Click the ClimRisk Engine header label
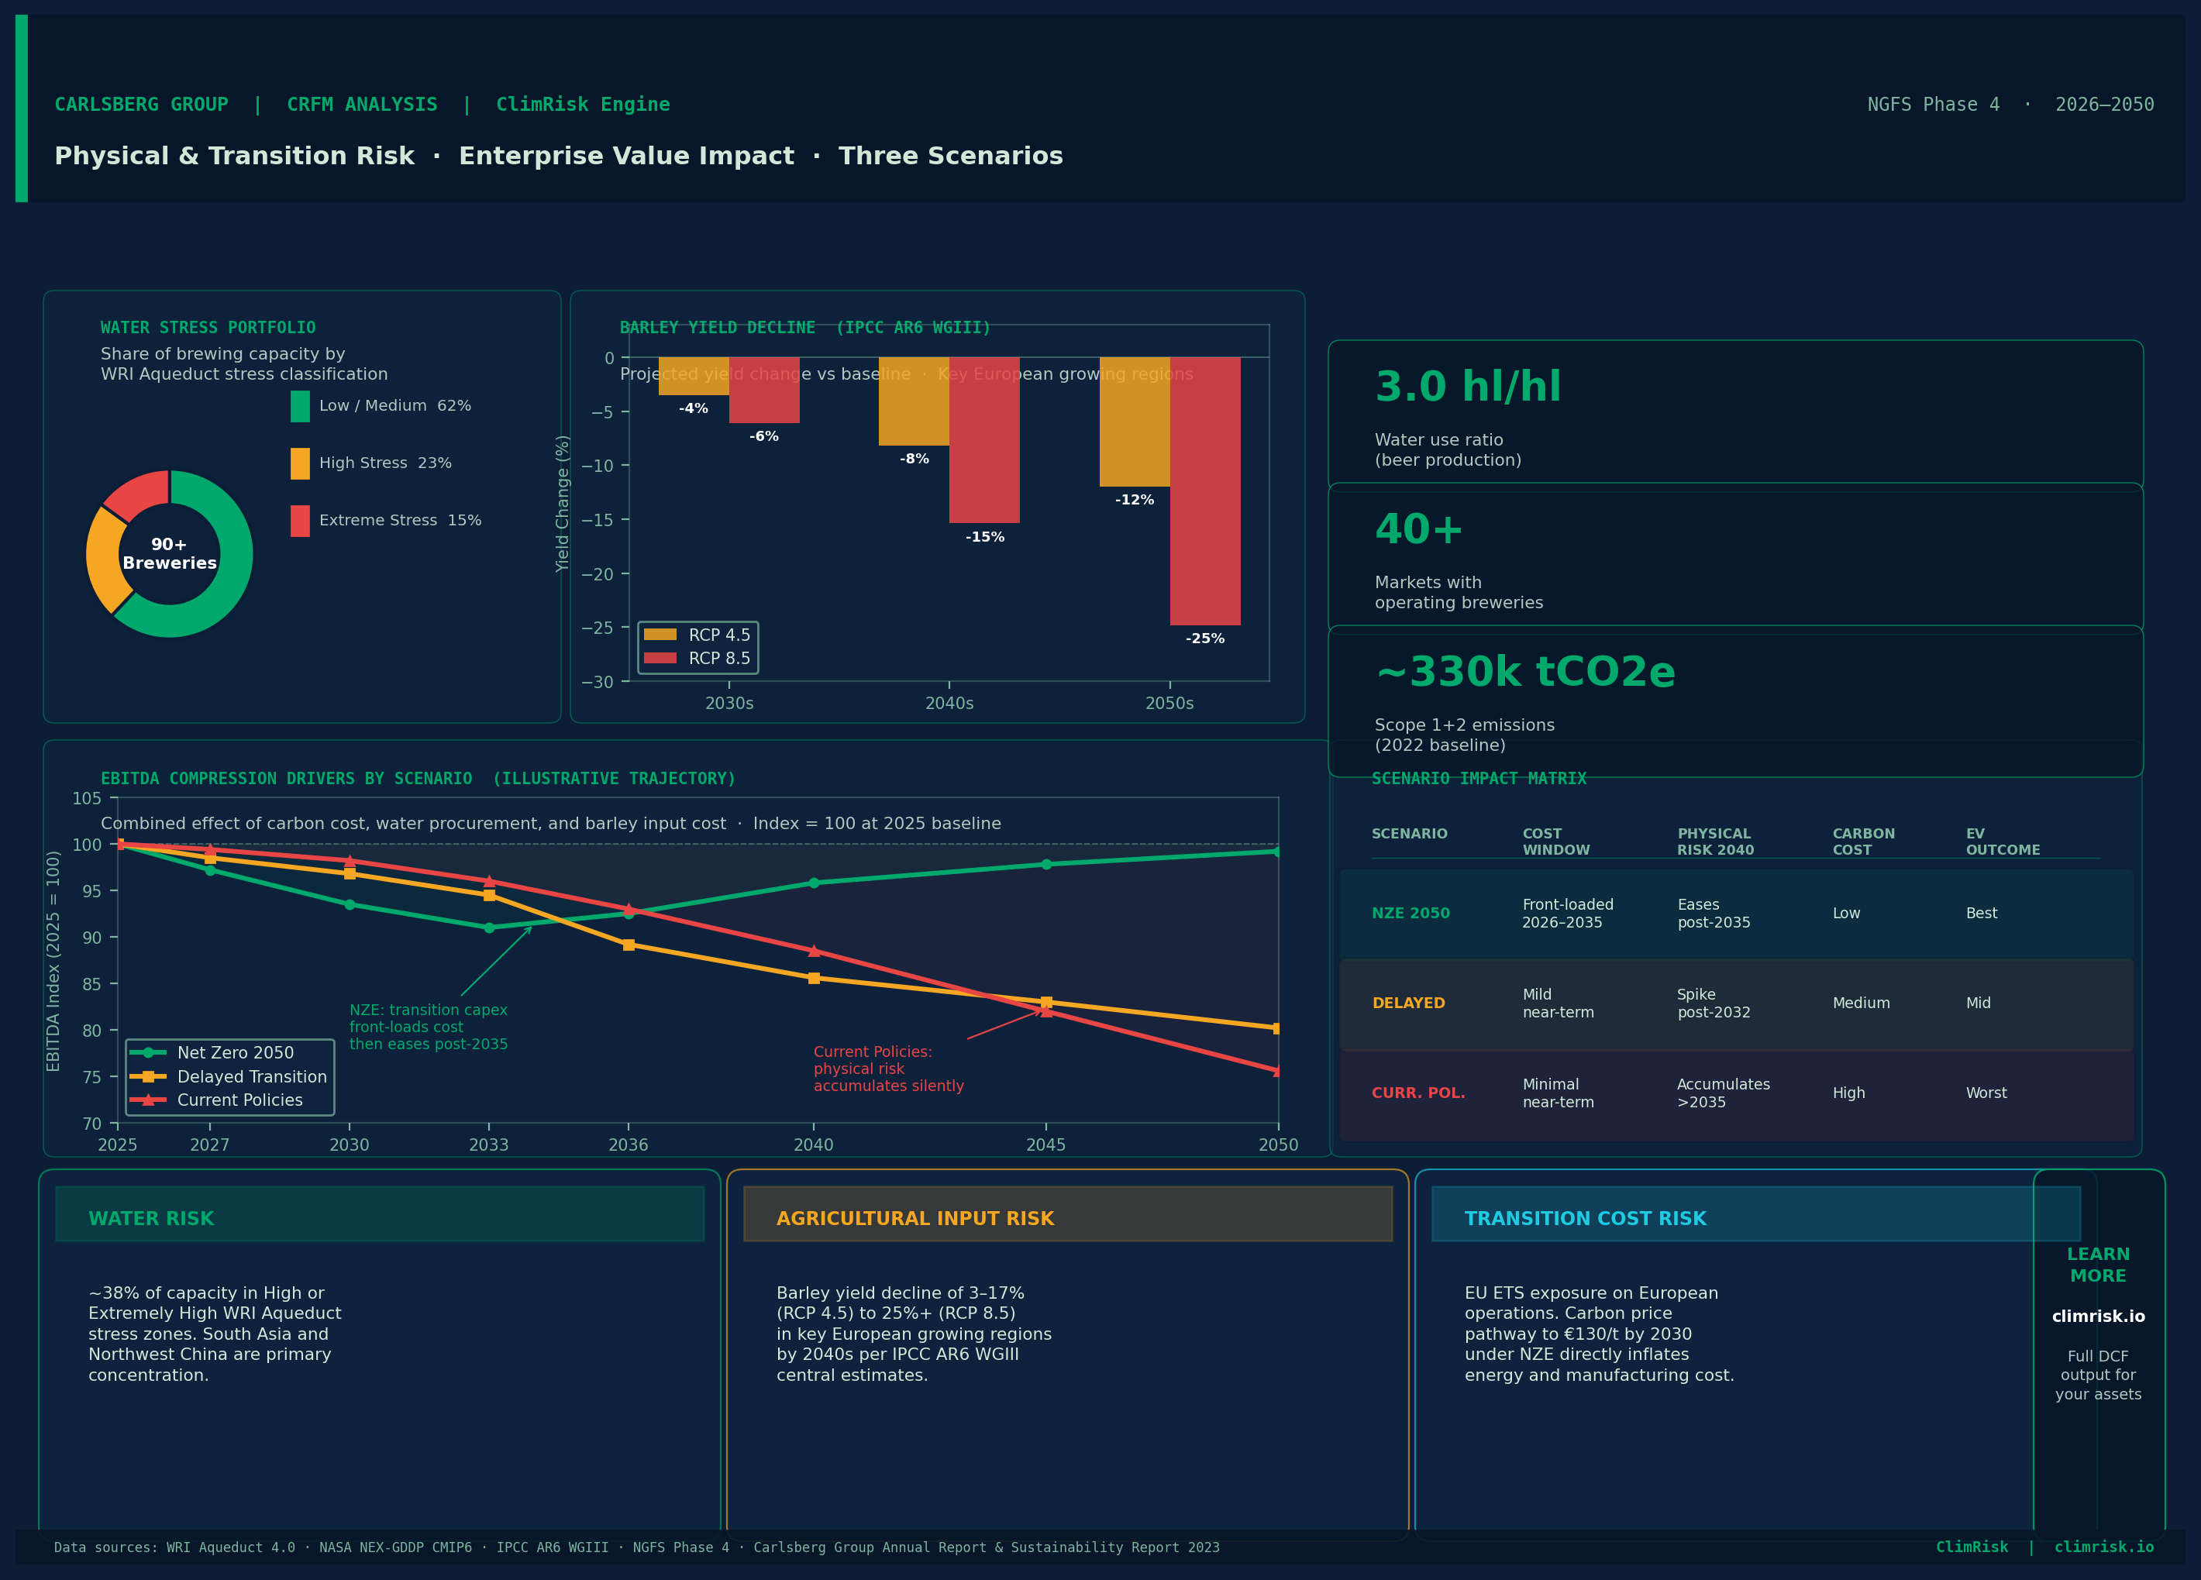 tap(582, 105)
